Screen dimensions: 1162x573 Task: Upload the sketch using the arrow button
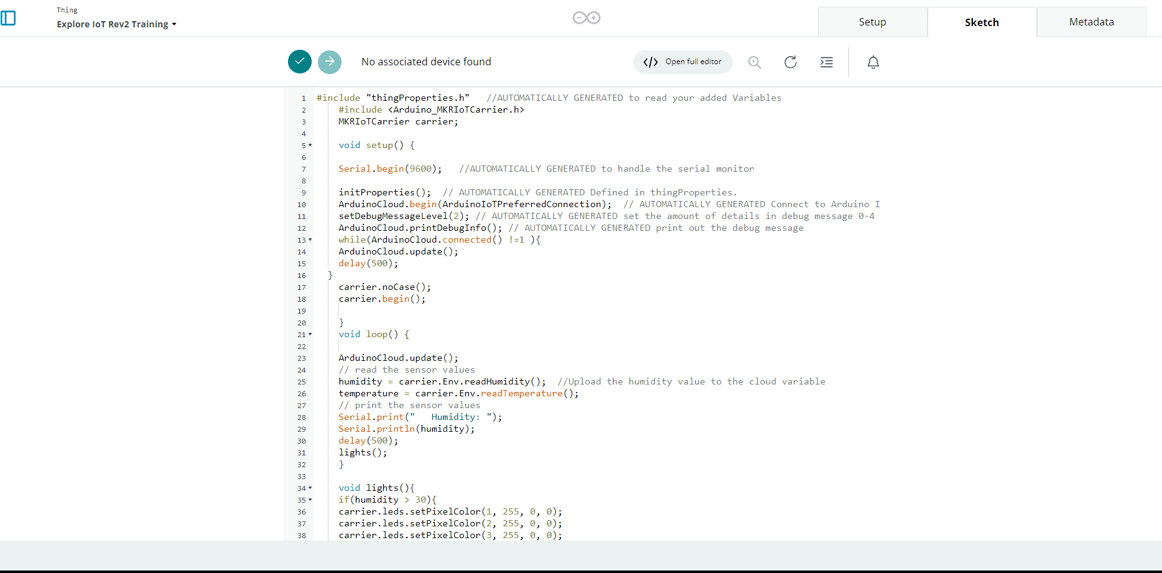[330, 62]
